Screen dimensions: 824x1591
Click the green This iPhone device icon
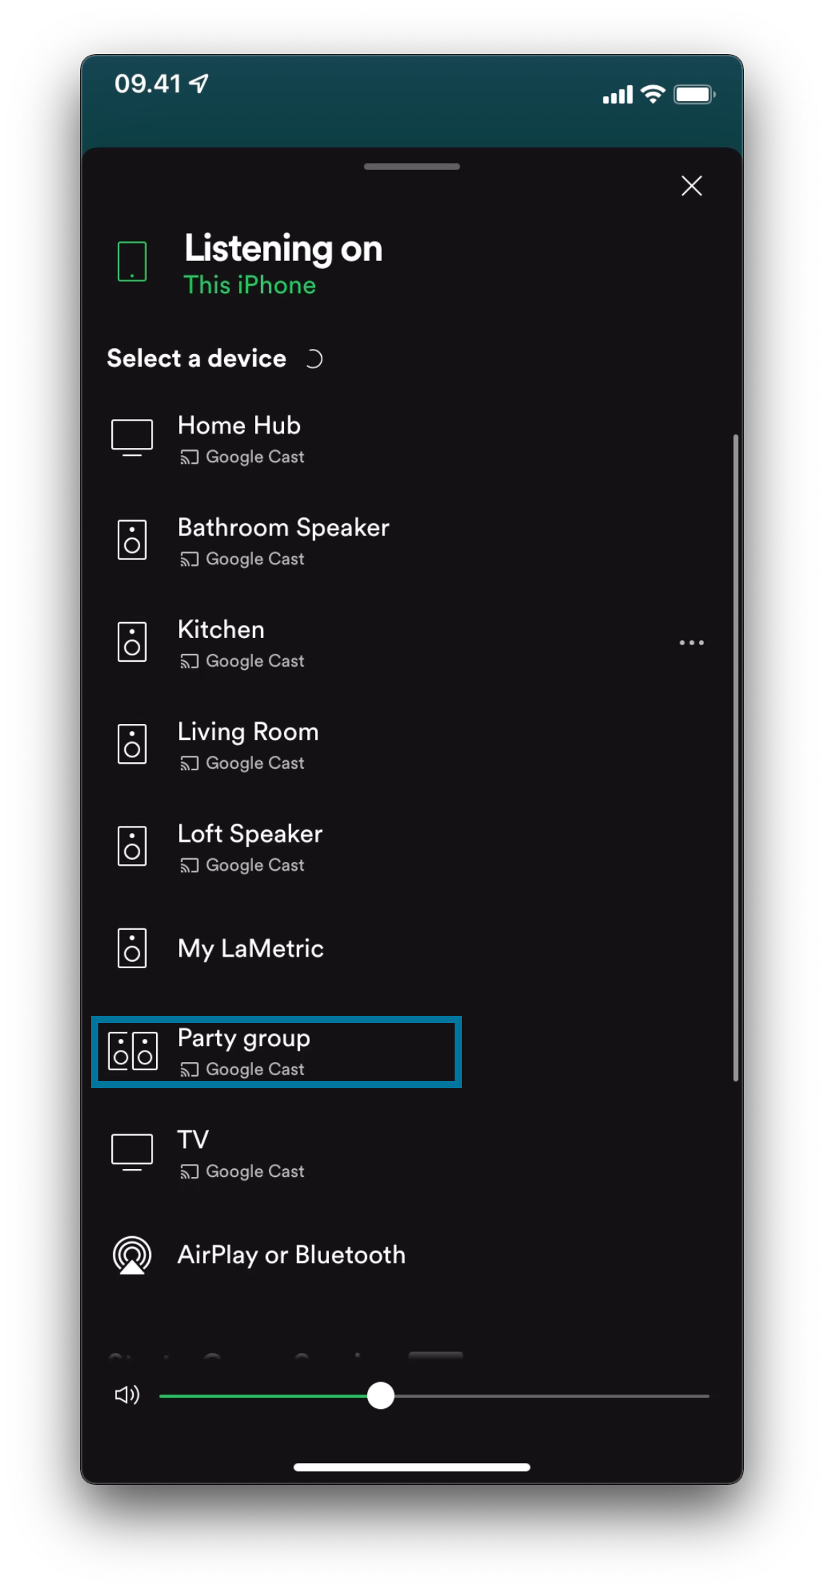tap(132, 262)
